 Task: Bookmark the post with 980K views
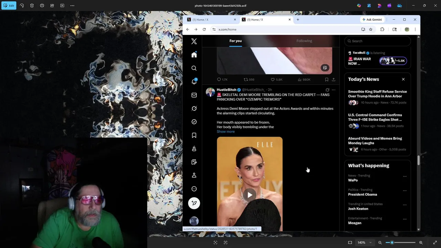click(327, 80)
